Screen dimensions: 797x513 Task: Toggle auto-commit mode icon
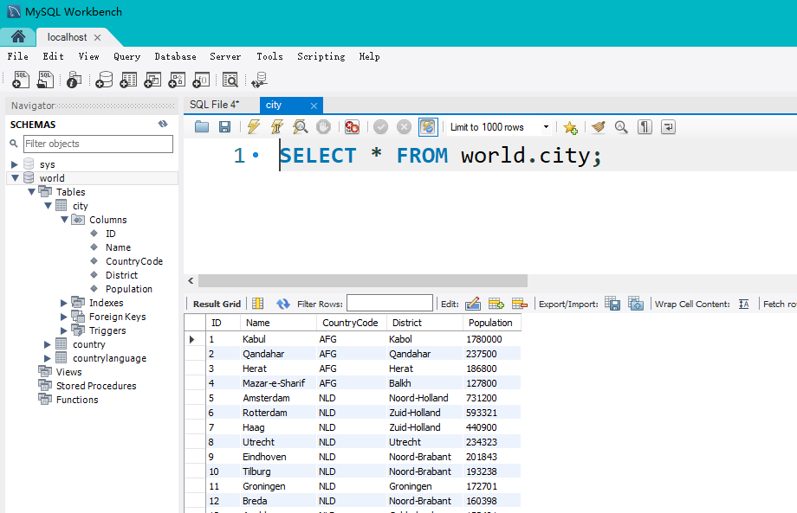pos(428,127)
